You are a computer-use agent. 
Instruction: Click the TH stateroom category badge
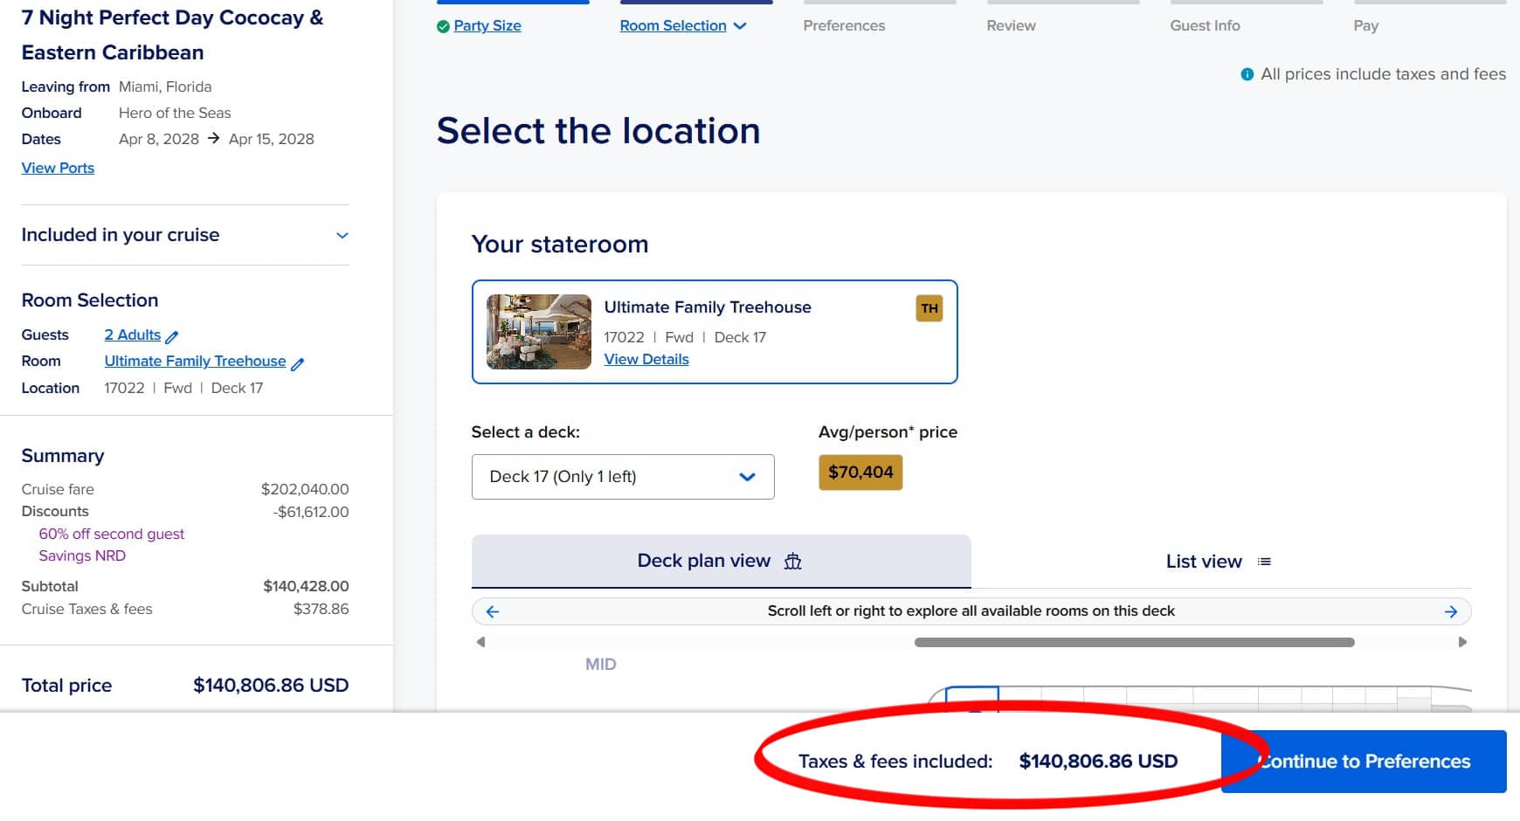point(929,308)
